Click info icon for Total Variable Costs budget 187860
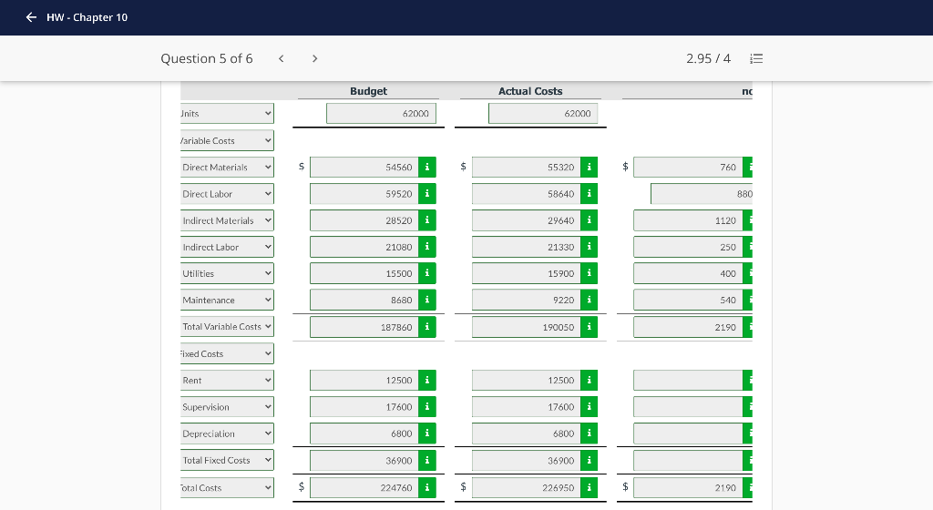Image resolution: width=933 pixels, height=510 pixels. 427,327
